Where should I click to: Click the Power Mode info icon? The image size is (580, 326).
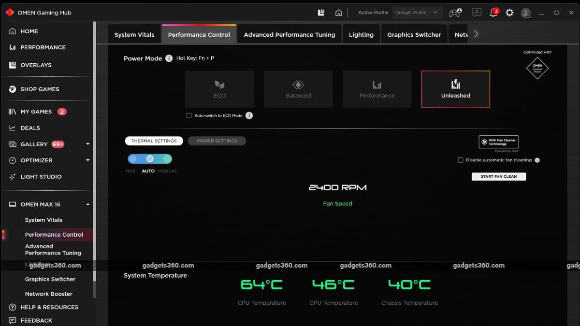[x=169, y=58]
